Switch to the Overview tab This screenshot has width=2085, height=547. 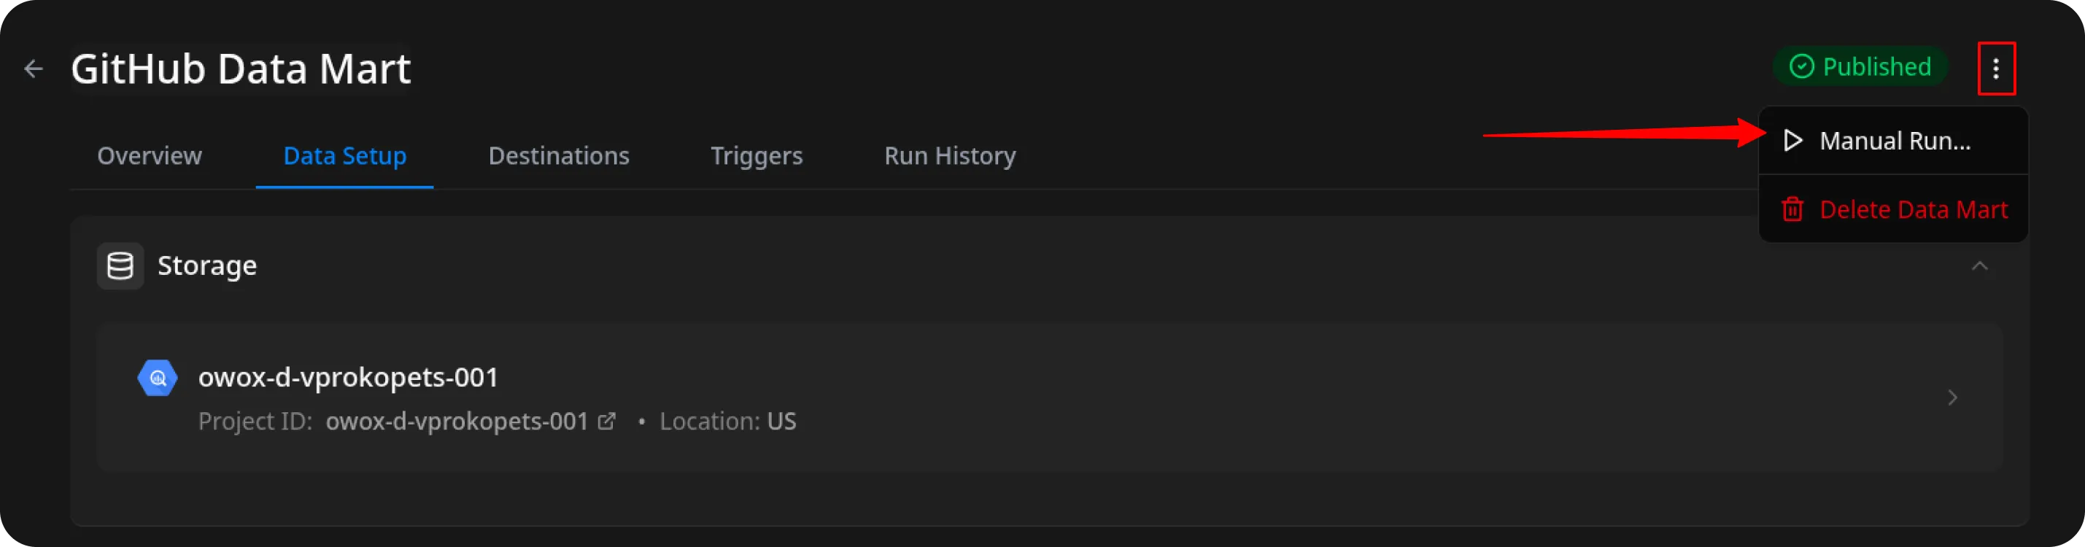[x=149, y=155]
